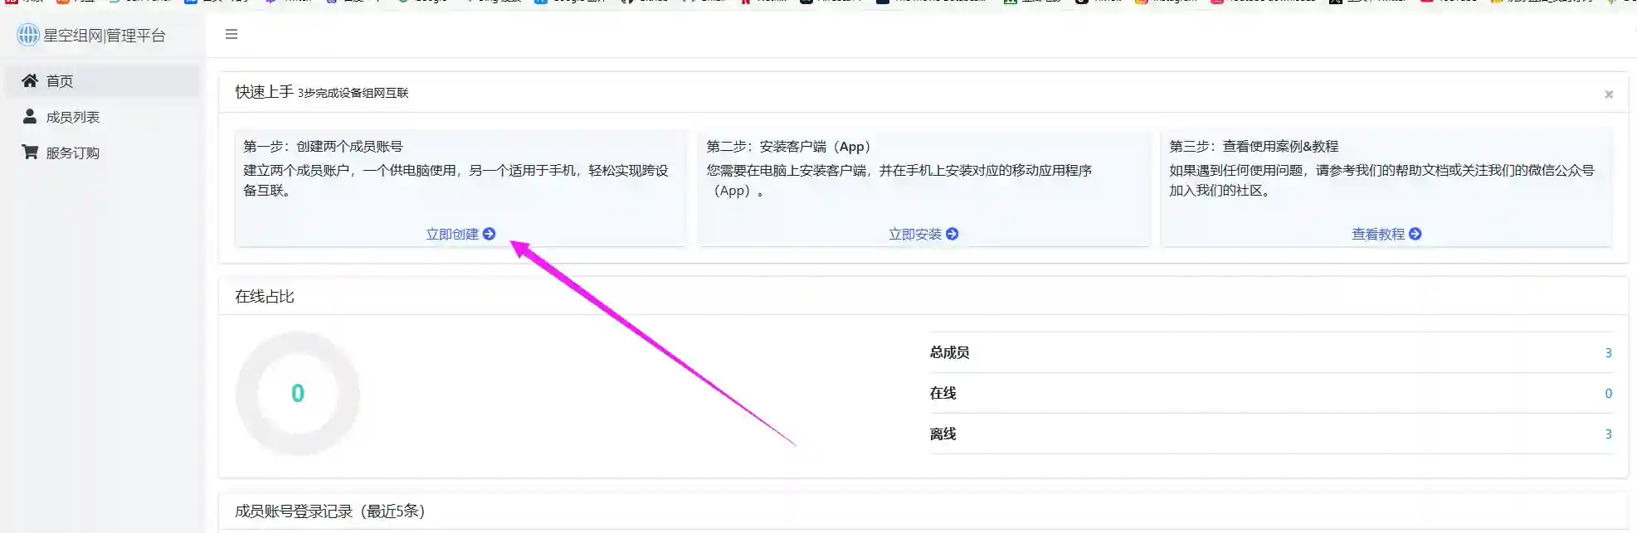The width and height of the screenshot is (1637, 533).
Task: Open the 成员列表 menu item
Action: point(73,118)
